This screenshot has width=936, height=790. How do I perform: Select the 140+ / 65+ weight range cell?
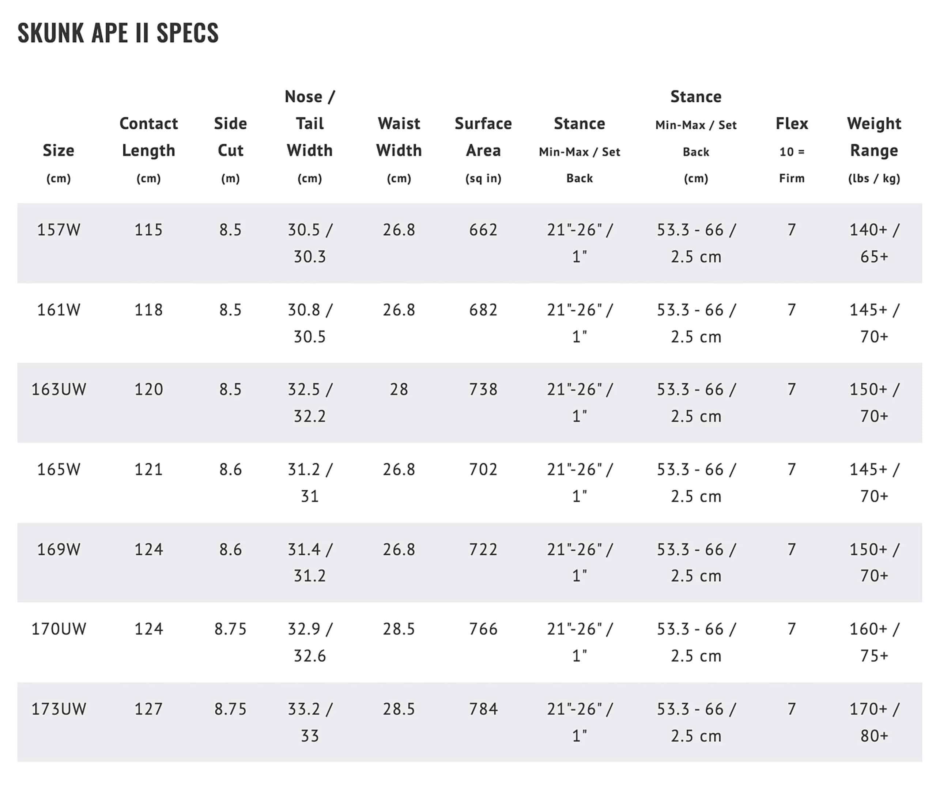[x=874, y=243]
